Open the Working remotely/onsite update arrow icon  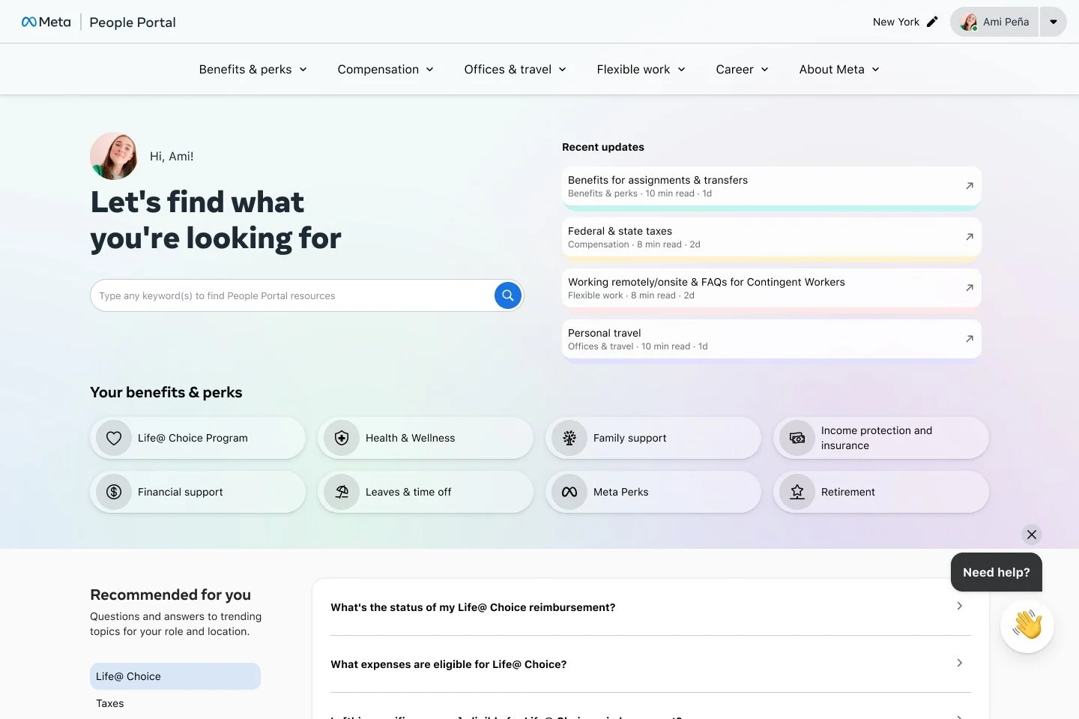coord(970,288)
